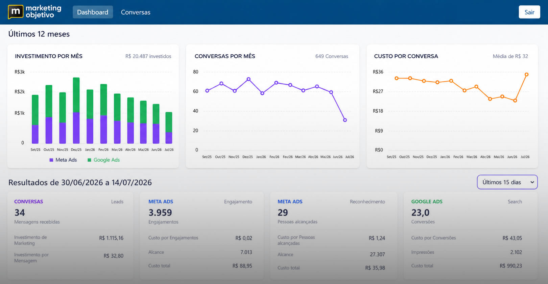The width and height of the screenshot is (548, 284).
Task: Click the 'R$ 1,24' cost per person value
Action: pos(377,238)
